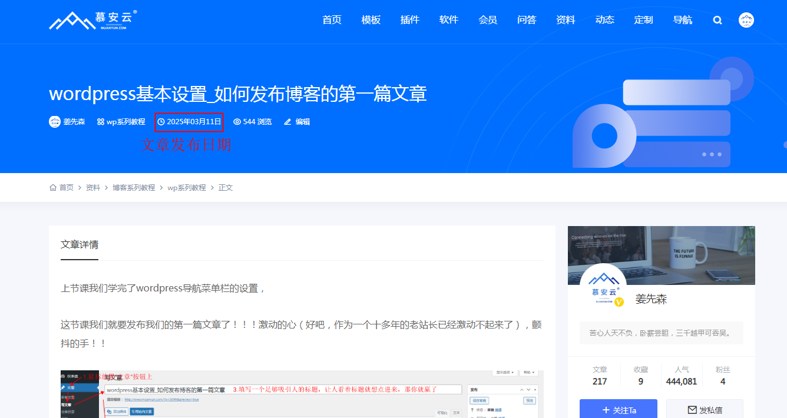Open the embedded WordPress editor screenshot
787x418 pixels.
[302, 394]
